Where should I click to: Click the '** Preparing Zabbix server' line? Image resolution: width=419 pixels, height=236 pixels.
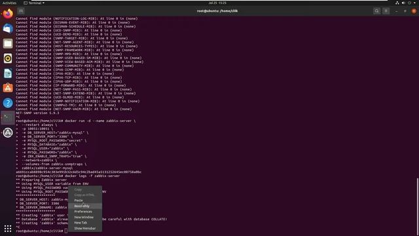tap(41, 180)
